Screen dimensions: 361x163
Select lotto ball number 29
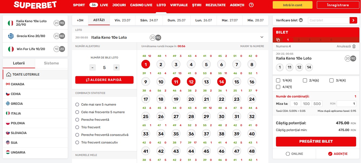click(x=206, y=116)
